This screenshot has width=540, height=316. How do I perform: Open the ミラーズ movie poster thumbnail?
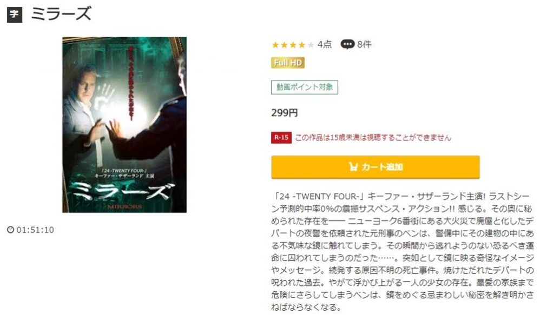[124, 125]
